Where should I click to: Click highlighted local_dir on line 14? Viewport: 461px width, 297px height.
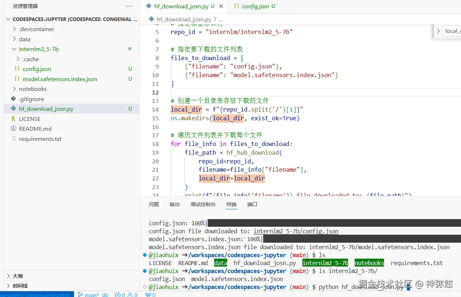click(x=186, y=109)
